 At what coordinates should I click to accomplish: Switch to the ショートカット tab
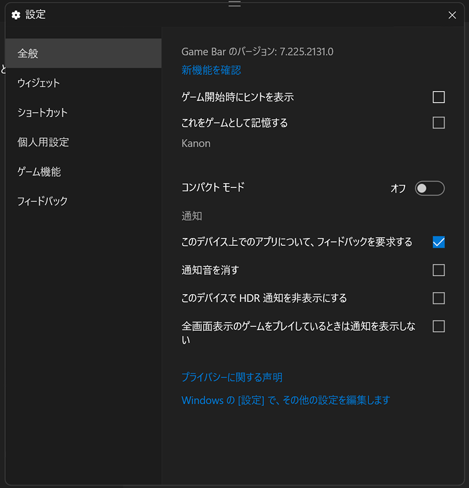pos(83,112)
